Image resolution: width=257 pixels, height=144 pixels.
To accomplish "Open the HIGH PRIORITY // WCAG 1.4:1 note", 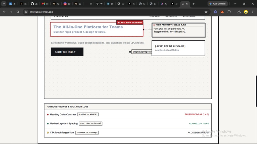I will pos(178,30).
